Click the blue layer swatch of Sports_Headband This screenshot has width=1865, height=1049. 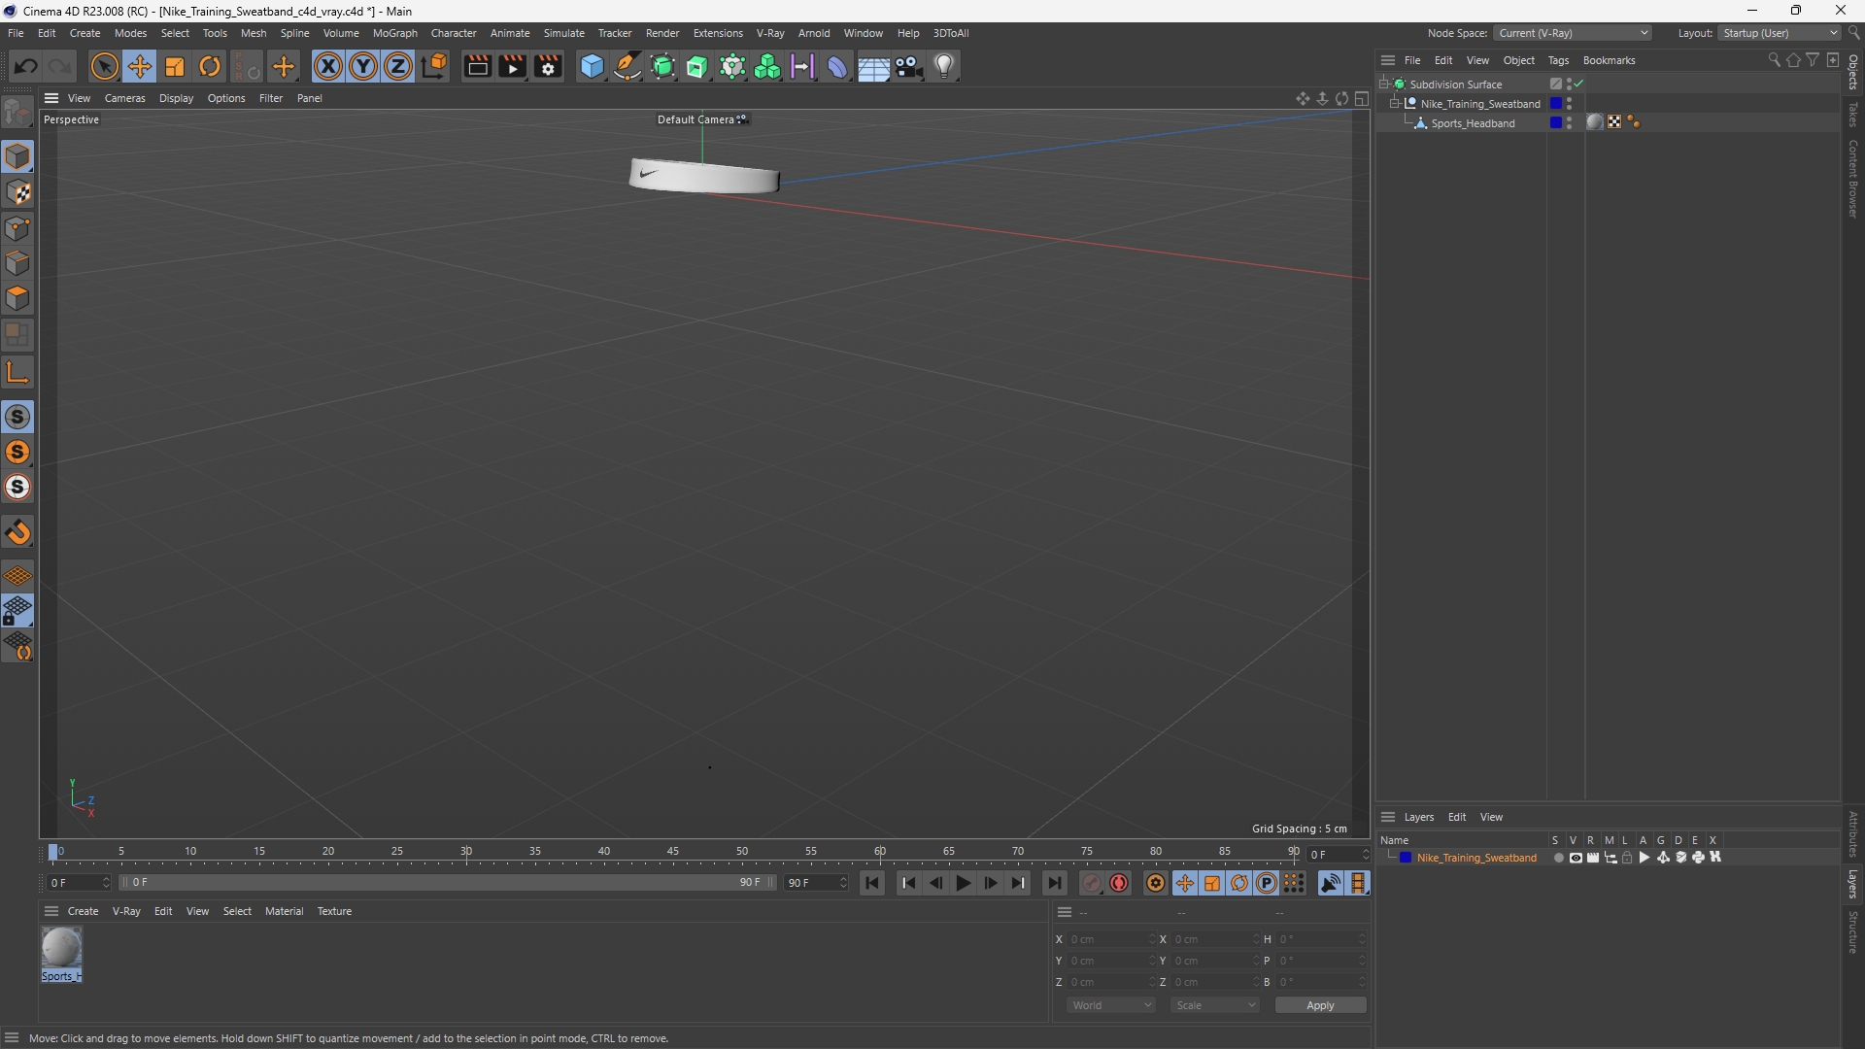click(1556, 122)
